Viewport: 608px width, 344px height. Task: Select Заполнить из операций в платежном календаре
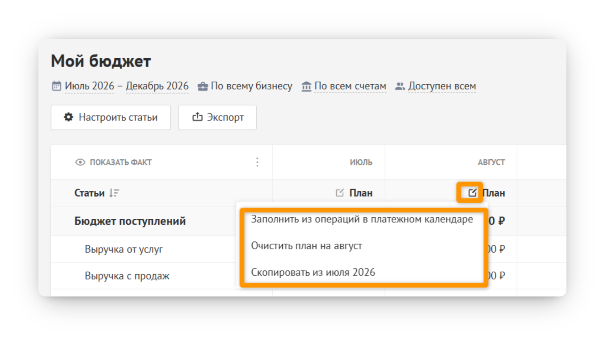pos(362,219)
